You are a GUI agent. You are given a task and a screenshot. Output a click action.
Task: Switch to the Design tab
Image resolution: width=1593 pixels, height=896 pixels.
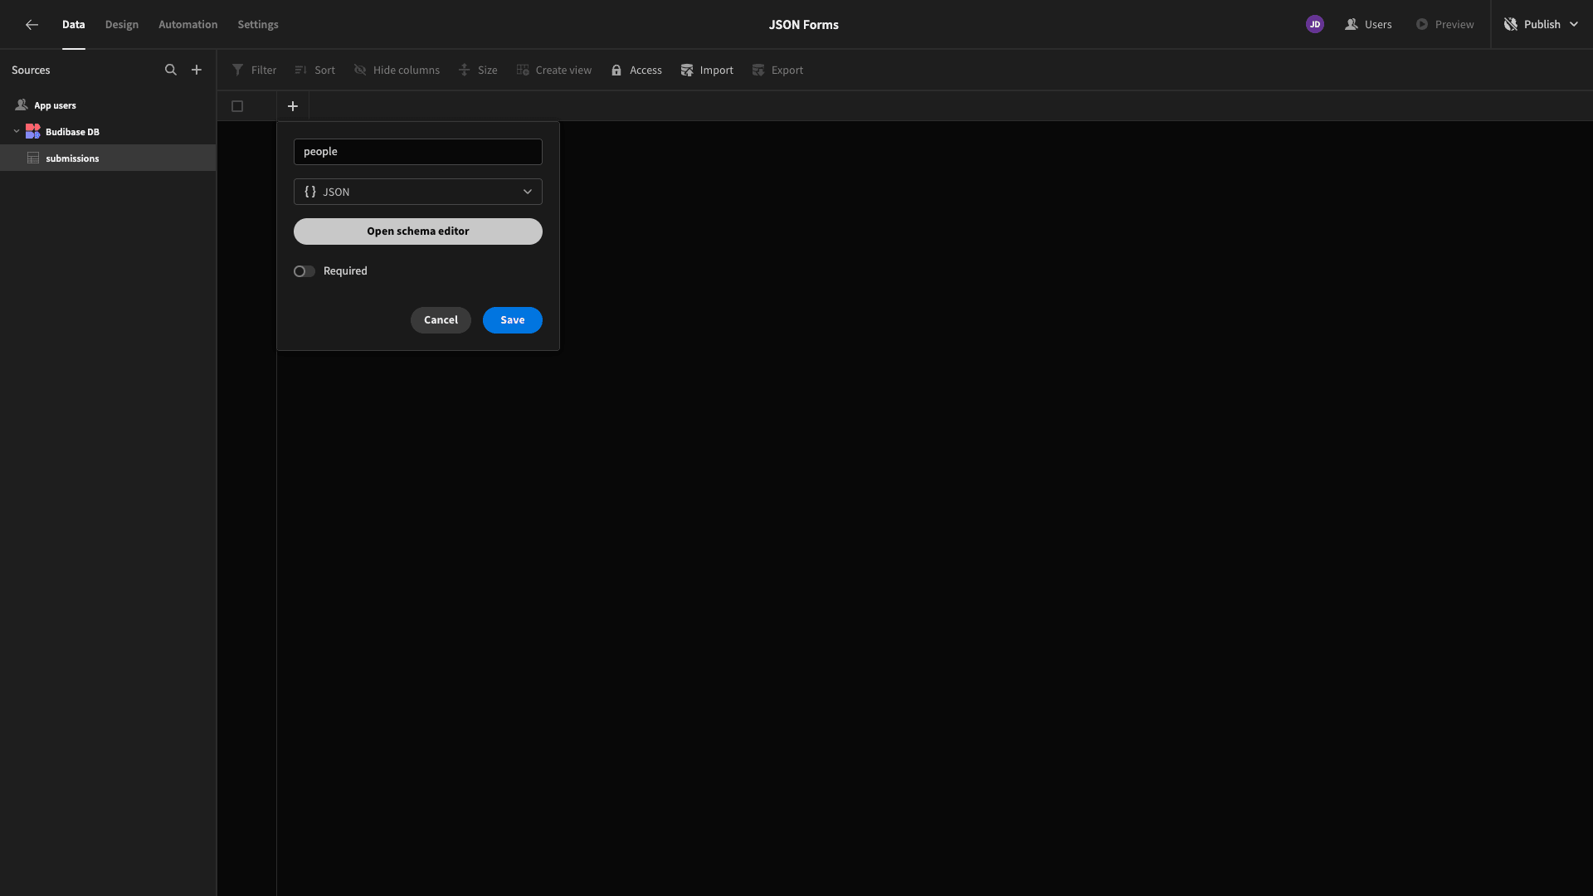click(122, 25)
